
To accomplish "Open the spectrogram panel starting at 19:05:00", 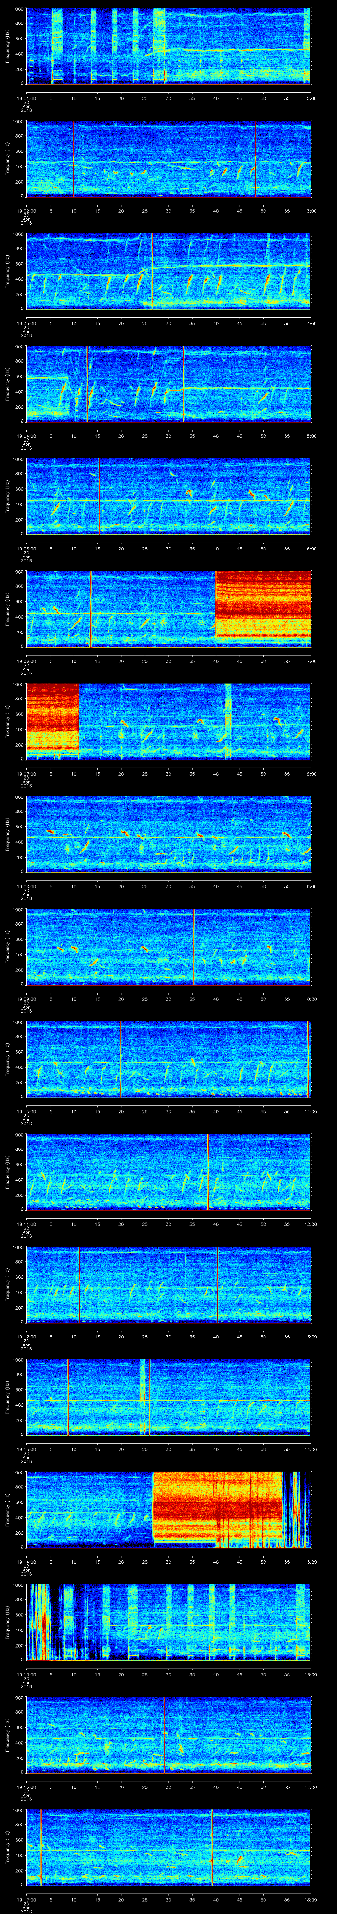I will pyautogui.click(x=168, y=496).
